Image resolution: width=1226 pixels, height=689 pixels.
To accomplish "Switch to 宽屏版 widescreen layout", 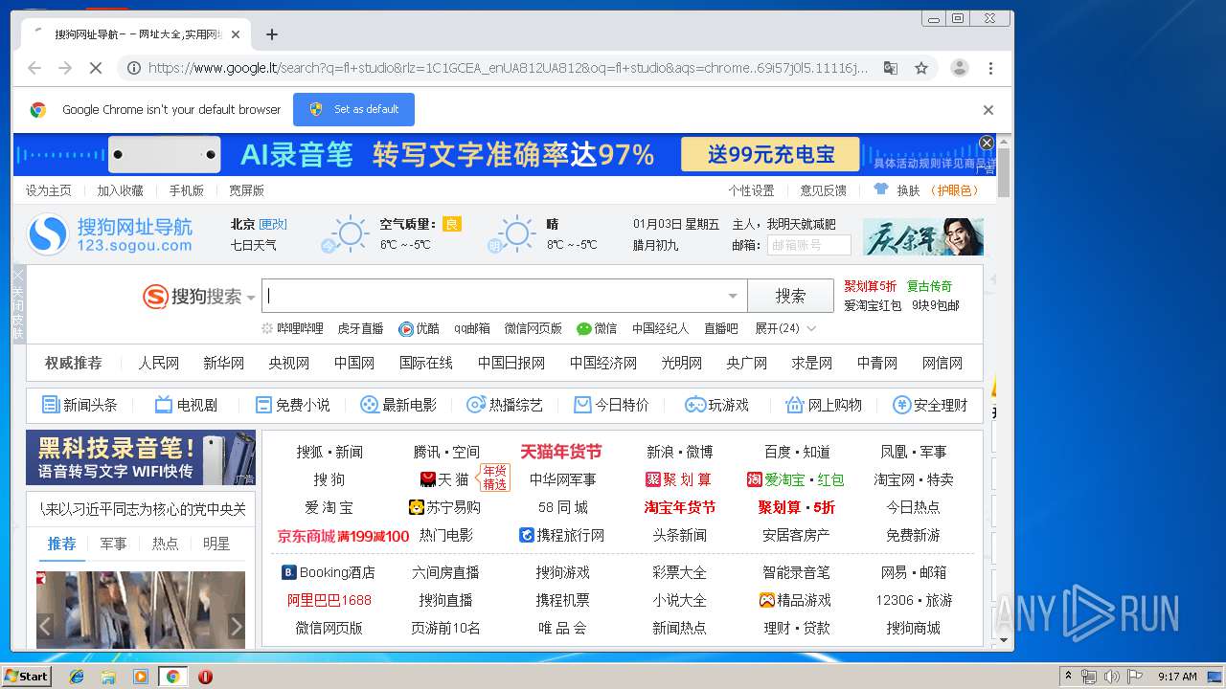I will click(x=246, y=190).
